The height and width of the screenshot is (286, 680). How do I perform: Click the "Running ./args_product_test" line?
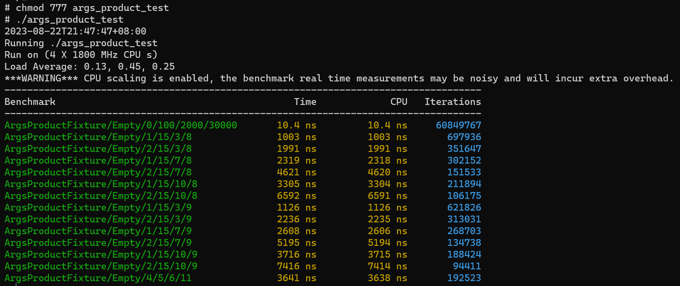(x=81, y=43)
